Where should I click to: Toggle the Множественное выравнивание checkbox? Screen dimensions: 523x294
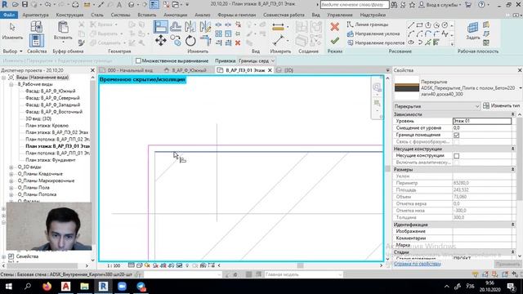tap(138, 60)
